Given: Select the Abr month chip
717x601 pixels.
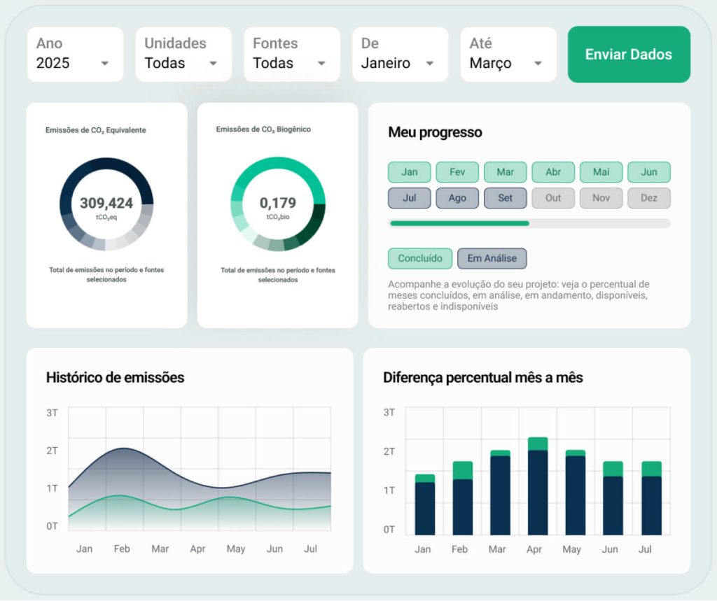Looking at the screenshot, I should pos(553,172).
